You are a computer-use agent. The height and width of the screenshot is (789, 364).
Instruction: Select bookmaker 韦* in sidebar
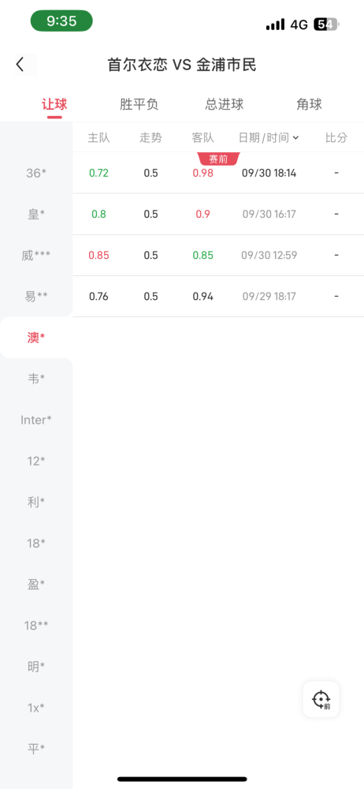click(36, 379)
